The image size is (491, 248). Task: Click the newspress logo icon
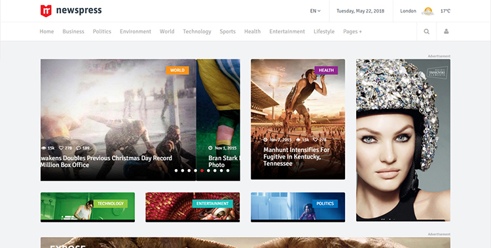[x=46, y=10]
